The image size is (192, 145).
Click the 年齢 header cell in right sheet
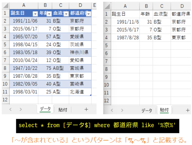[x=146, y=14]
